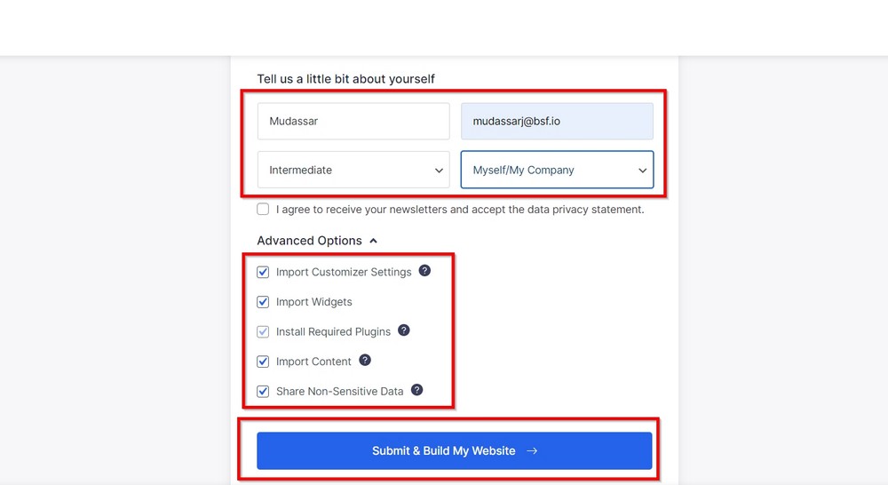Click help icon beside Import Content

click(365, 361)
